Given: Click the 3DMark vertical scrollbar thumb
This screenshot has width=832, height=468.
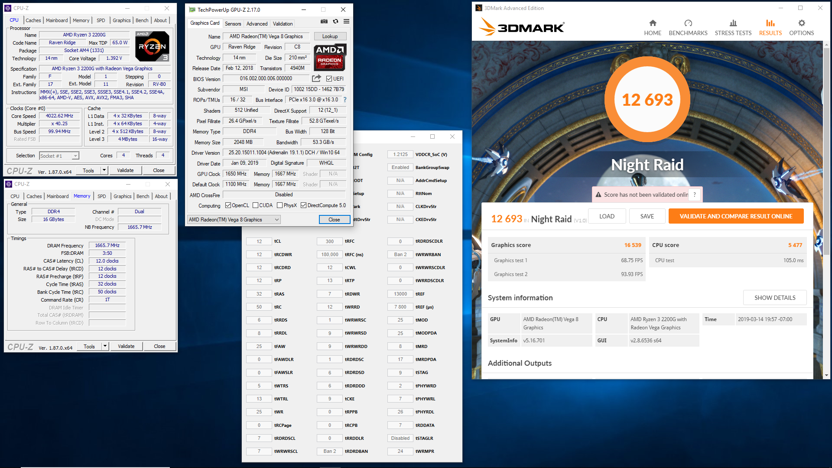Looking at the screenshot, I should [826, 152].
